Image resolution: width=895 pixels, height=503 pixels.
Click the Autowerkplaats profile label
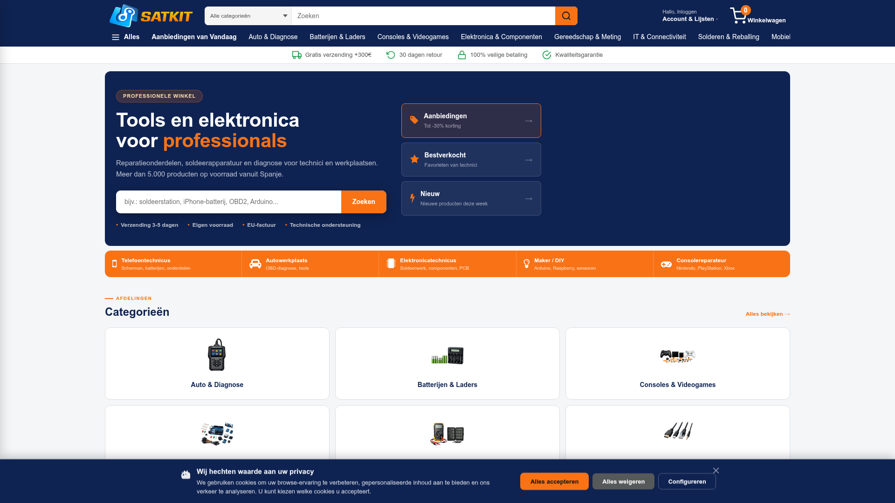(x=287, y=260)
